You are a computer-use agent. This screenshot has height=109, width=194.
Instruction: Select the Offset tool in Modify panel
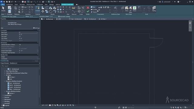(x=47, y=8)
